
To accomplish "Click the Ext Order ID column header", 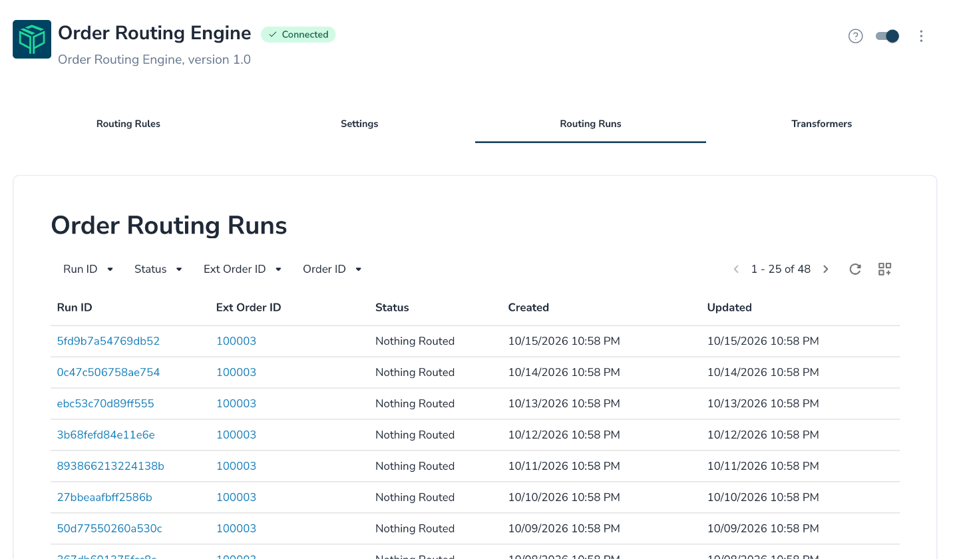I will [249, 307].
